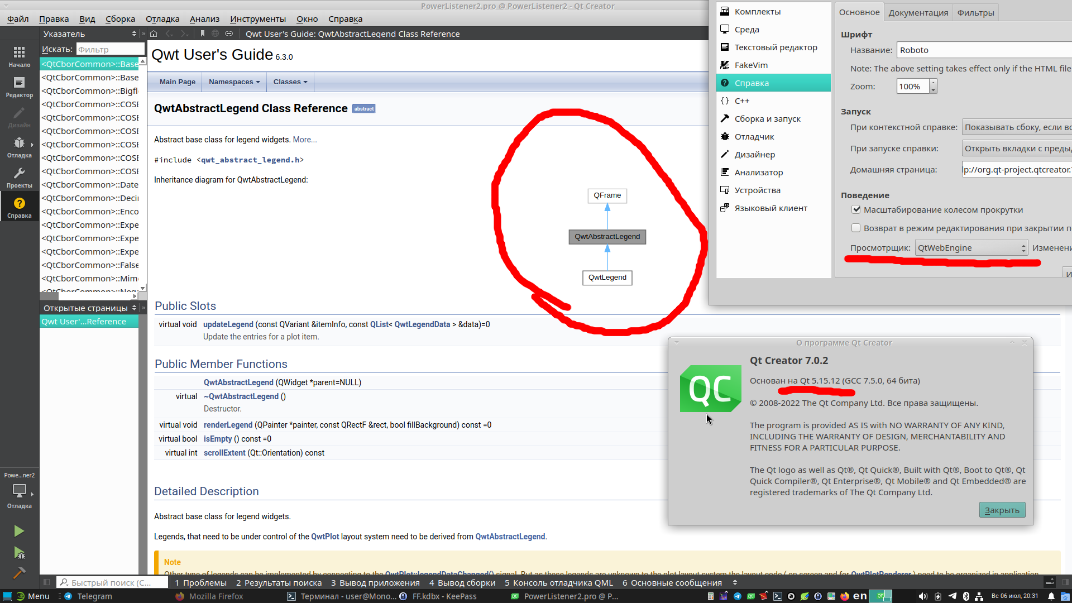Click the Firefox icon in system tray
This screenshot has width=1072, height=603.
(x=845, y=596)
